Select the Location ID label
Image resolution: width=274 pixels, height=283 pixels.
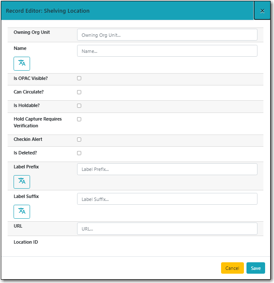26,242
